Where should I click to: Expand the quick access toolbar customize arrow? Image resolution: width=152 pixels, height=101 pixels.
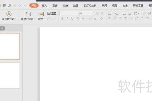pyautogui.click(x=25, y=6)
